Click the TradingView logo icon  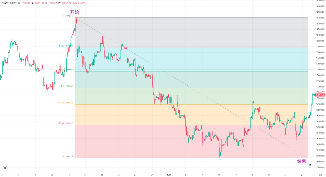click(5, 167)
